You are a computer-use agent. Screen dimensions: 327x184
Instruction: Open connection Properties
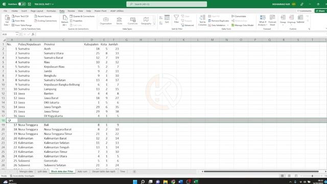[x=76, y=20]
